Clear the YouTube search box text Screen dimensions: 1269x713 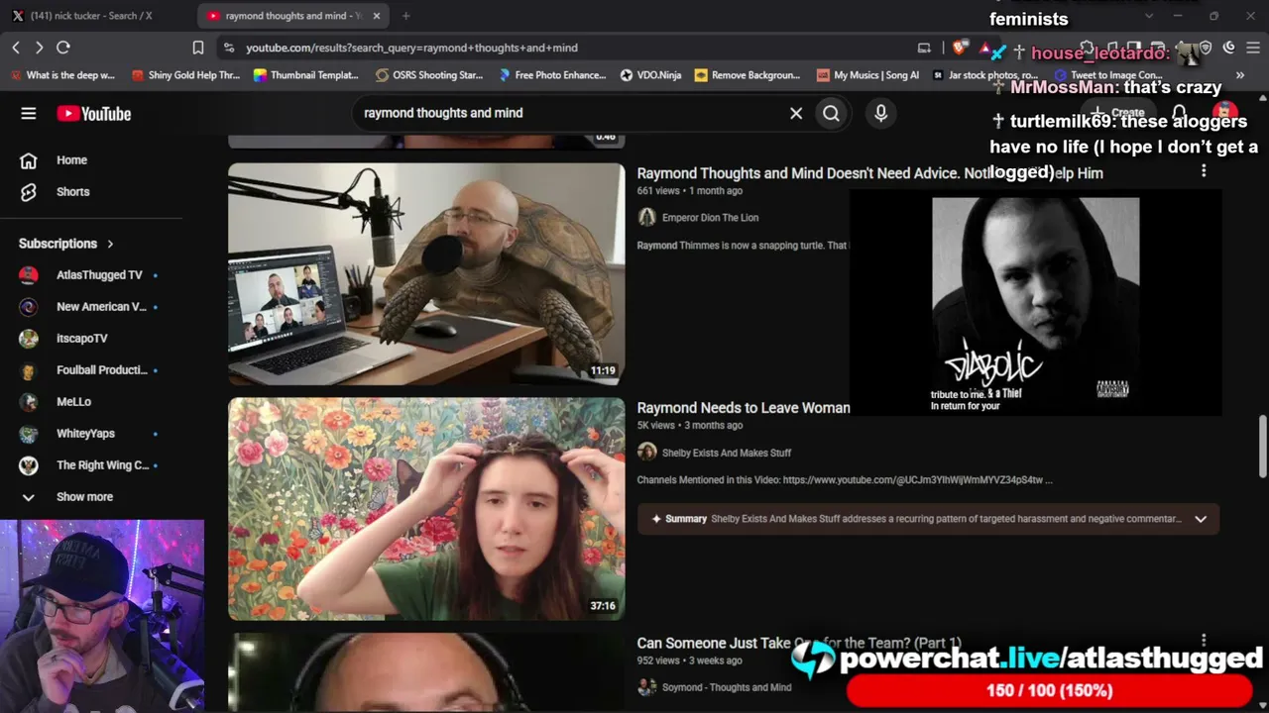pyautogui.click(x=796, y=113)
